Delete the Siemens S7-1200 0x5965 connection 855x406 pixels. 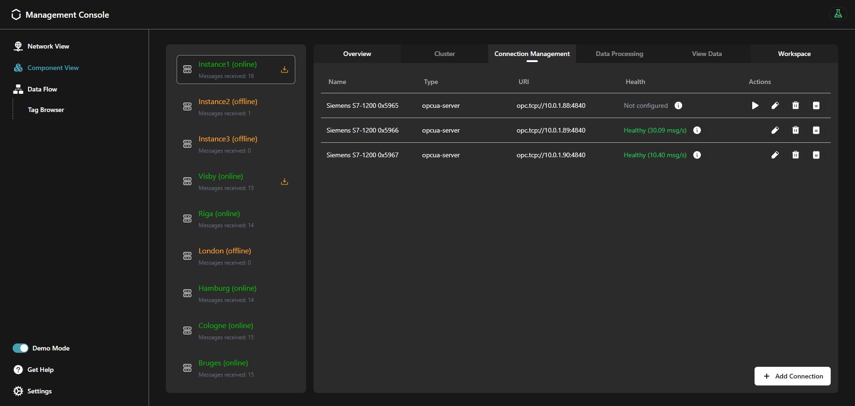coord(796,105)
